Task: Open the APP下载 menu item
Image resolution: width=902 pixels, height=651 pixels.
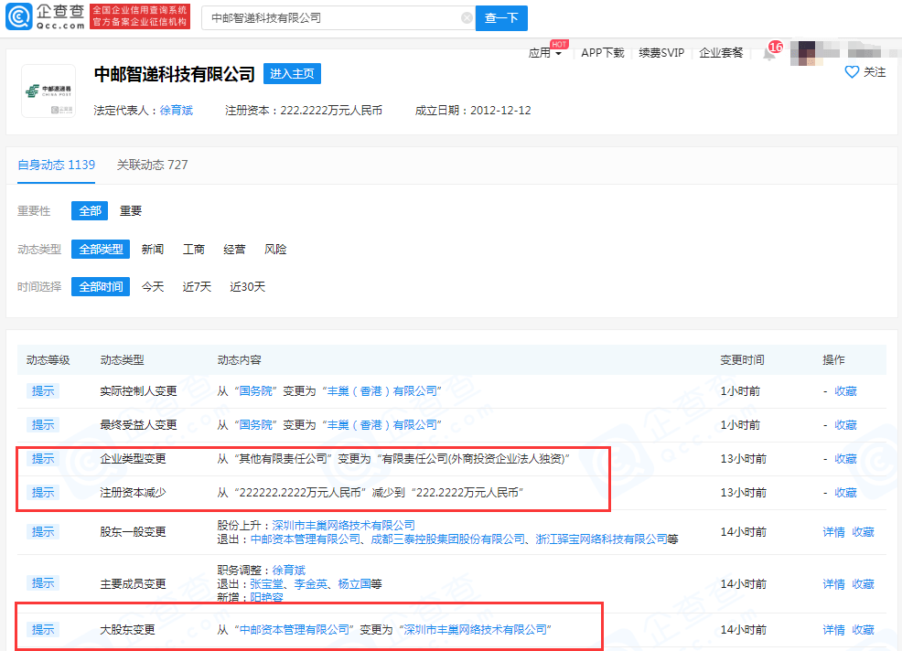Action: [602, 52]
